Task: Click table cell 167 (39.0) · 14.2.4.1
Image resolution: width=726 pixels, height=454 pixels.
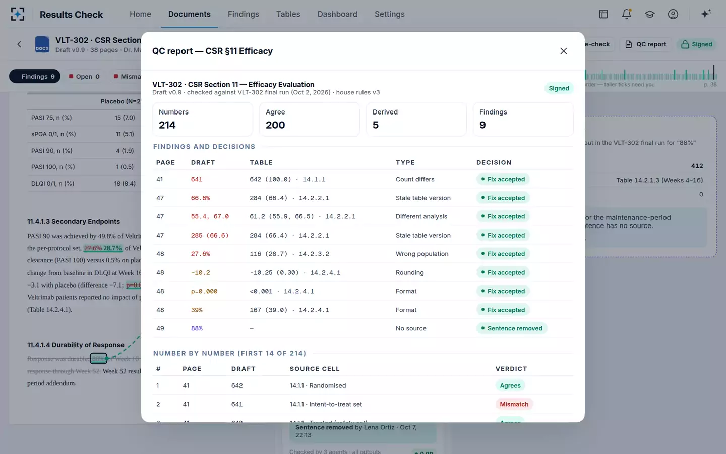Action: 289,310
